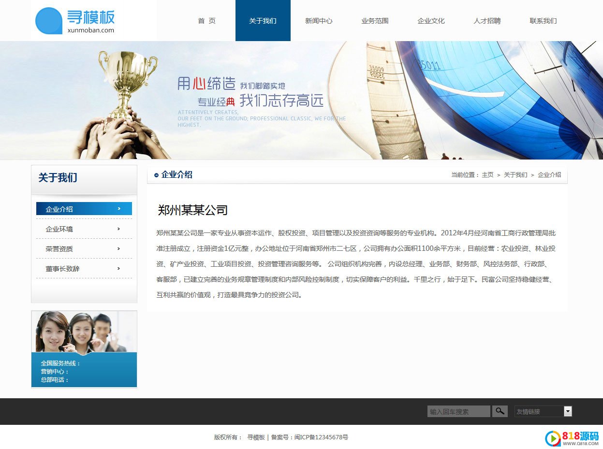Select sidebar item 荣誉资质
Viewport: 603px width, 449px height.
(84, 248)
